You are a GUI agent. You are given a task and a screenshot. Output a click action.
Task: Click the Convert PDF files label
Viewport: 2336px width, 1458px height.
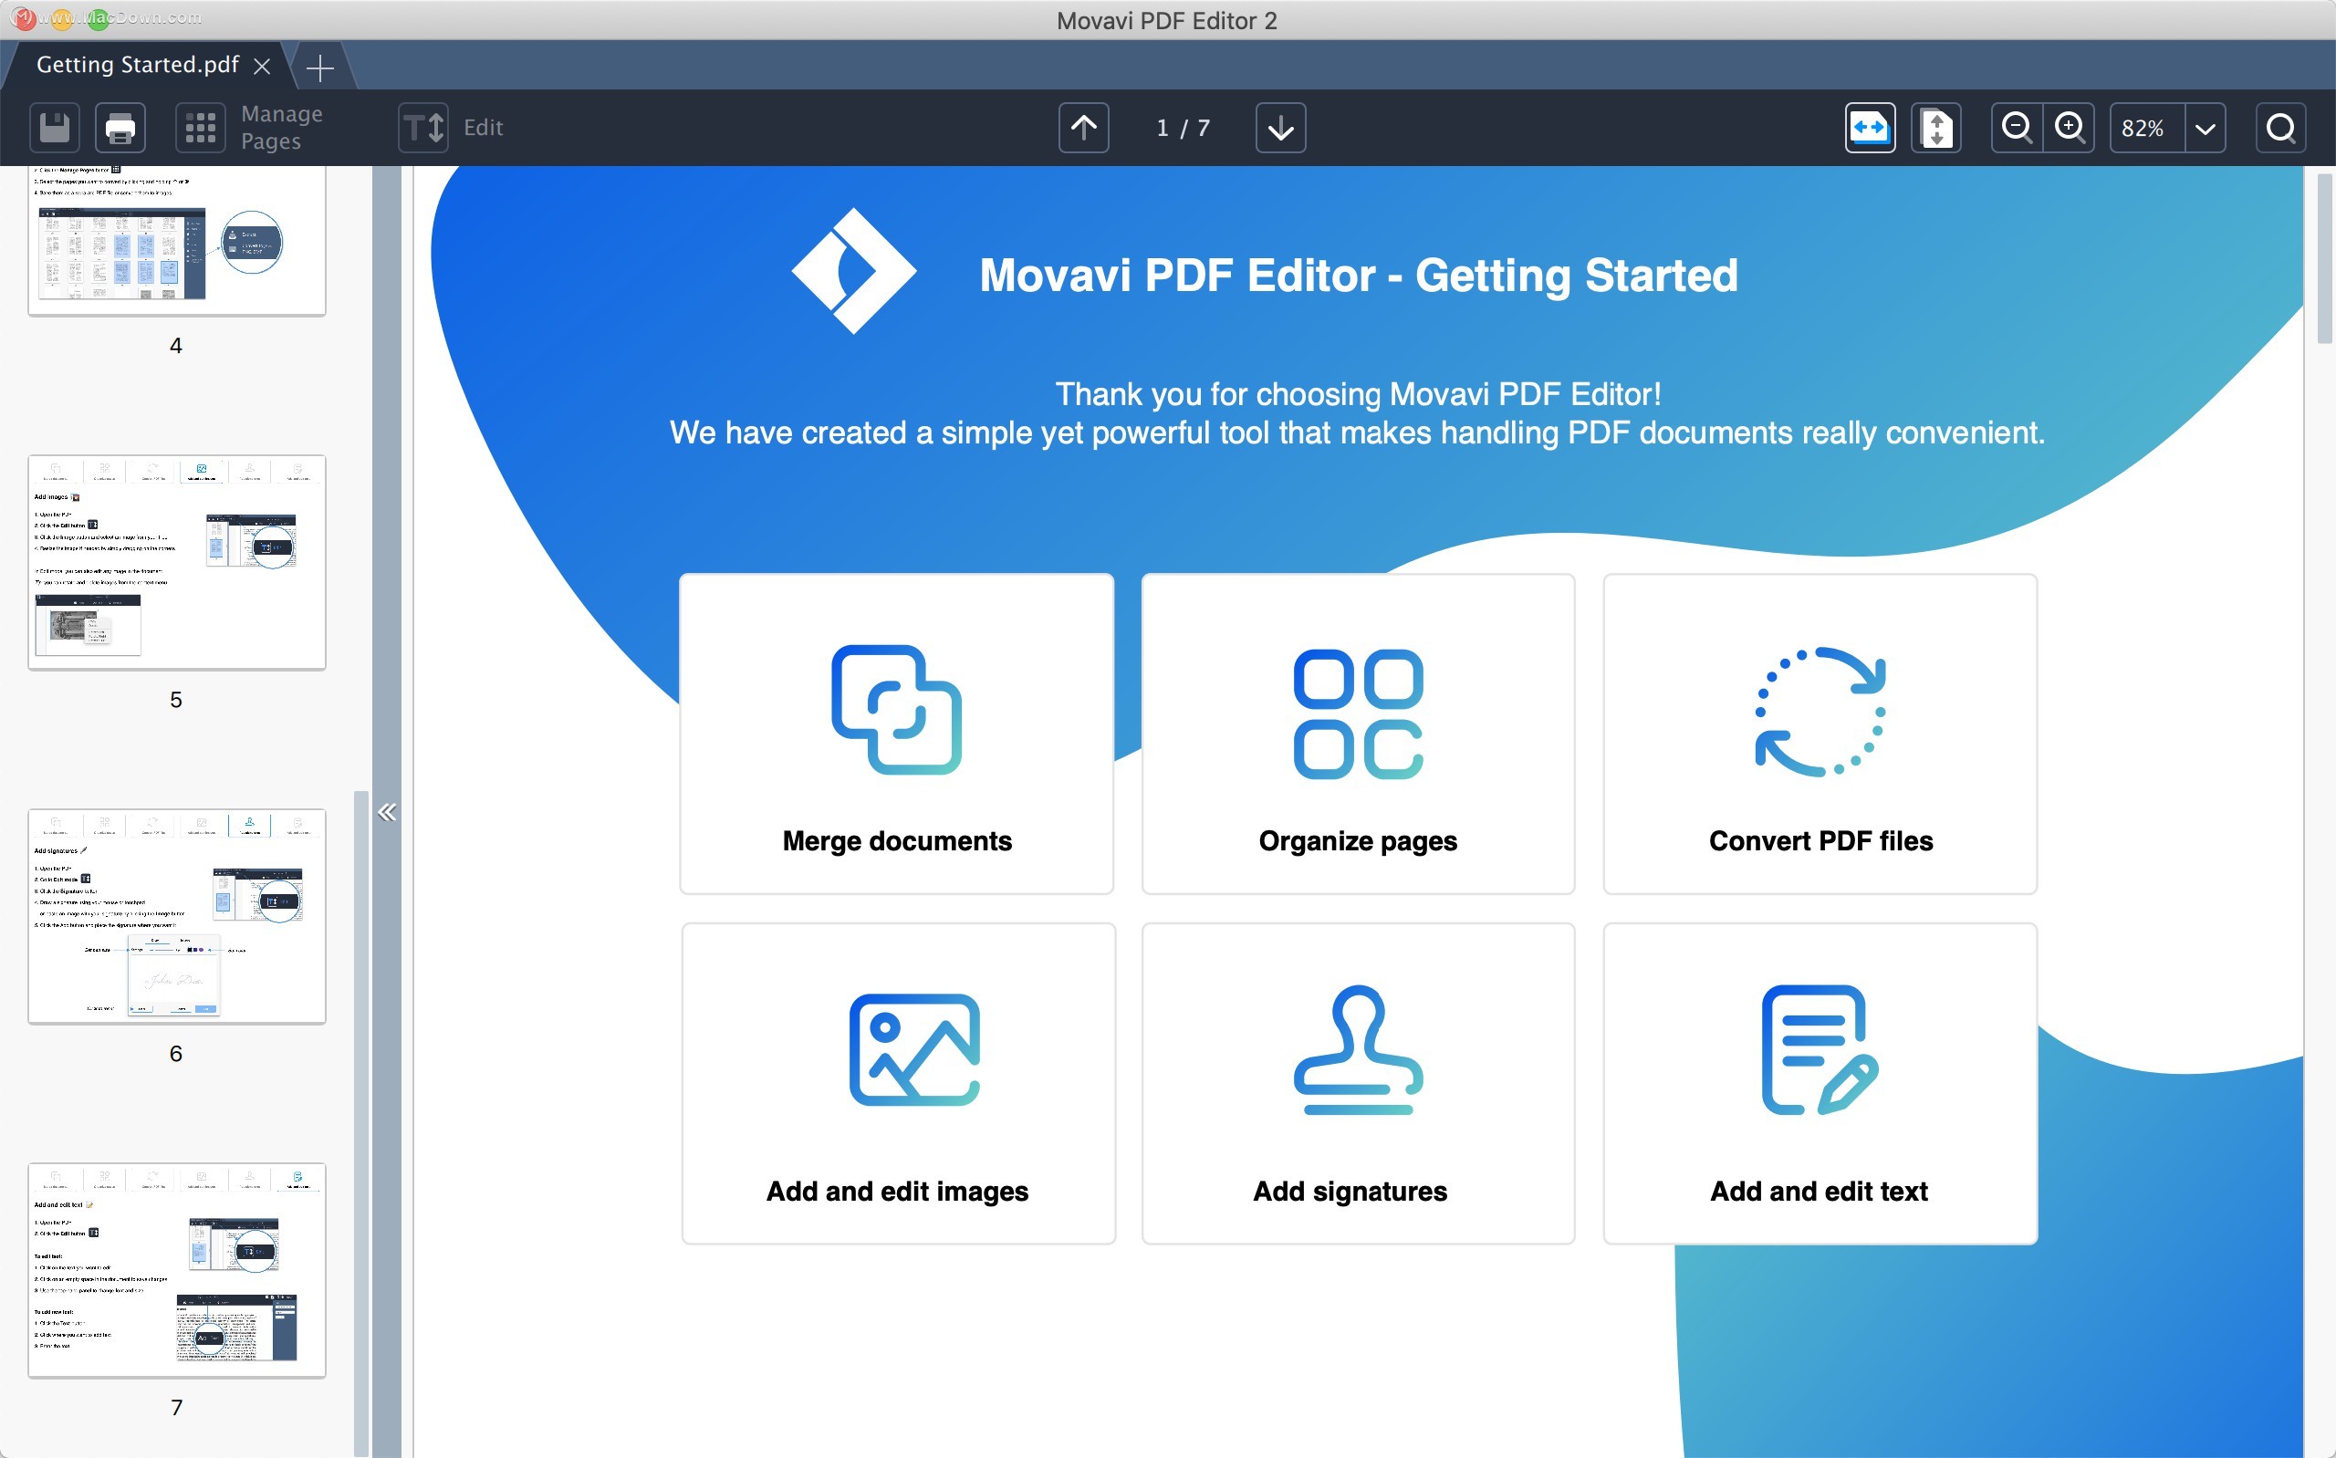[x=1820, y=841]
